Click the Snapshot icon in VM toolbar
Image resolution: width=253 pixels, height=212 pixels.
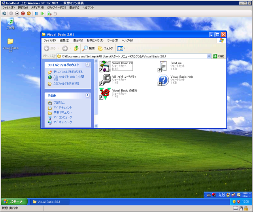pyautogui.click(x=49, y=13)
